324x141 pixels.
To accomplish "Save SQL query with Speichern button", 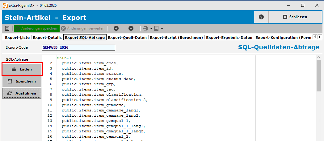I will point(22,81).
